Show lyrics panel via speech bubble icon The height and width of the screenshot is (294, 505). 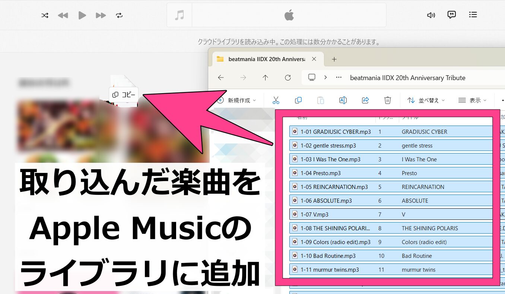coord(452,15)
